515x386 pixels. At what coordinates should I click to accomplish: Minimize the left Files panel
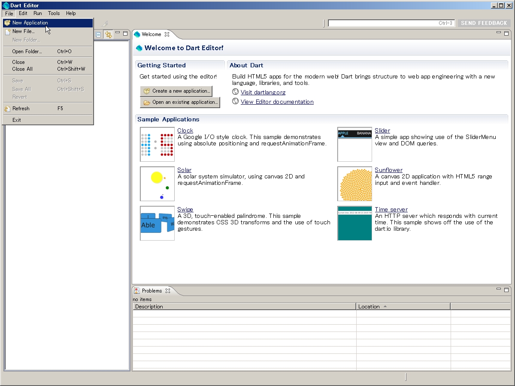pyautogui.click(x=118, y=33)
